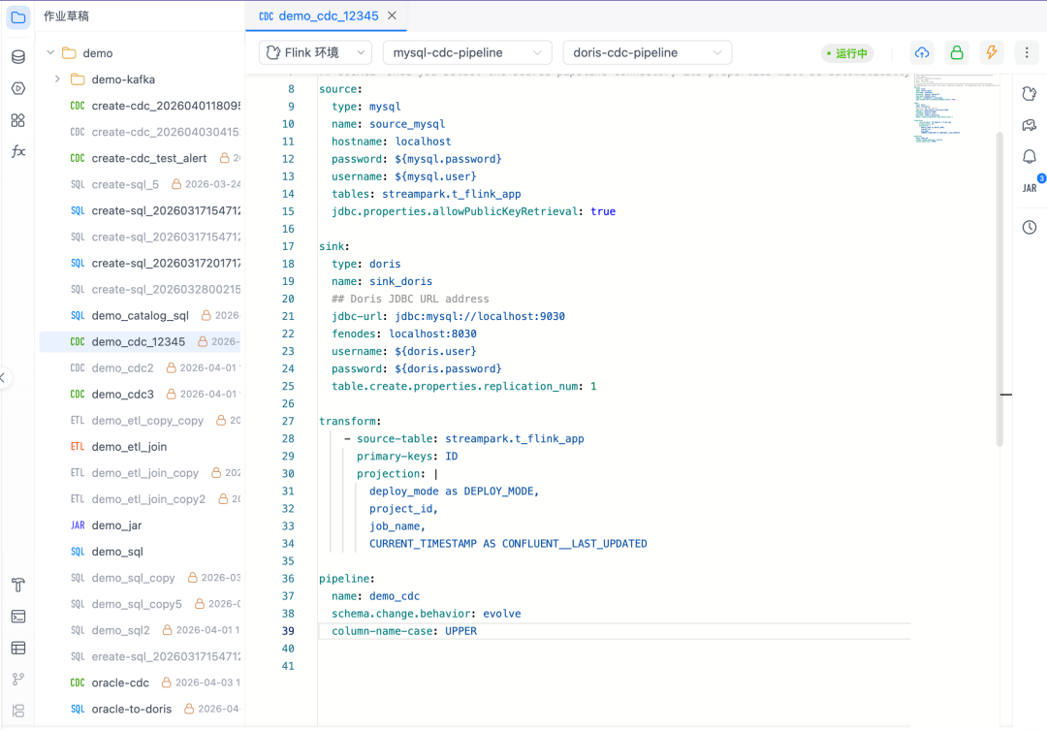Click the 运行中 status badge
The image size is (1047, 730).
(x=846, y=53)
